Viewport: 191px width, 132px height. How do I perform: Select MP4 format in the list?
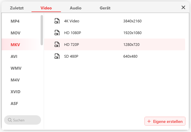(15, 21)
